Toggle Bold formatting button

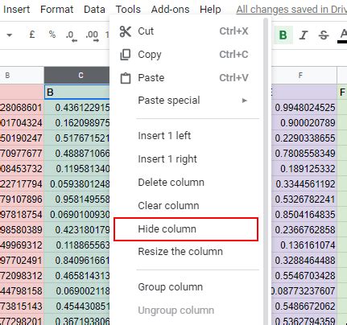coord(283,35)
